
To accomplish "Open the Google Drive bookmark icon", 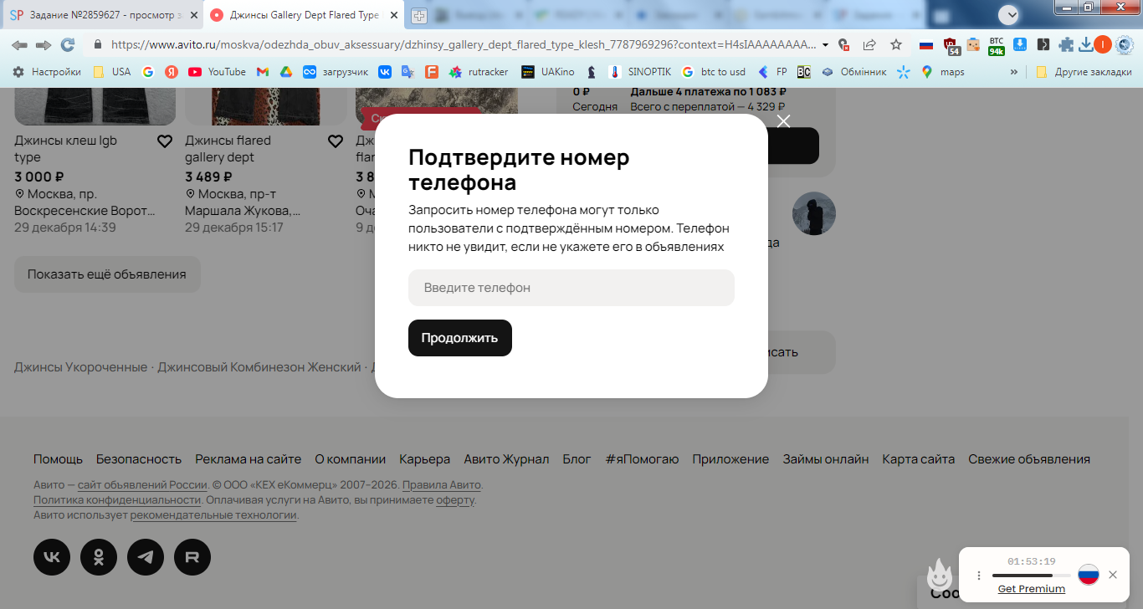I will (x=286, y=72).
